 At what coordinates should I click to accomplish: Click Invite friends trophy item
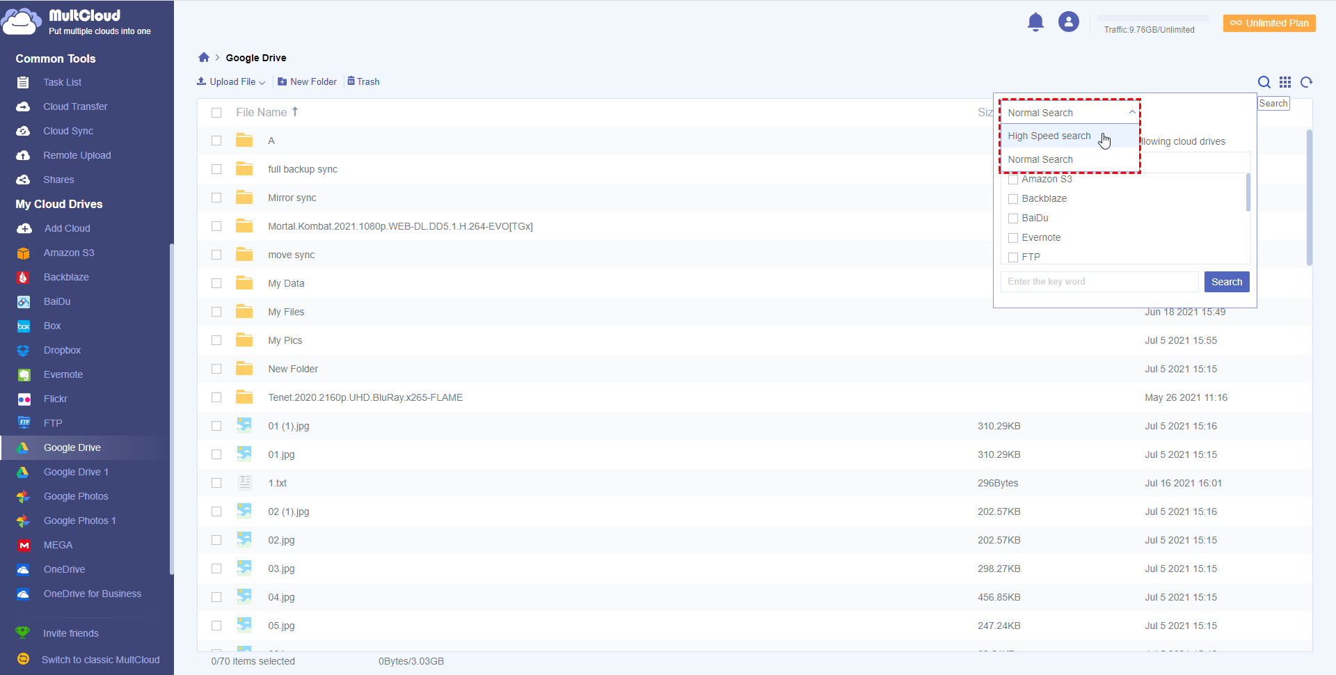pyautogui.click(x=70, y=633)
